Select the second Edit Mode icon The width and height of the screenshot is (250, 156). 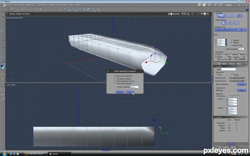point(230,16)
